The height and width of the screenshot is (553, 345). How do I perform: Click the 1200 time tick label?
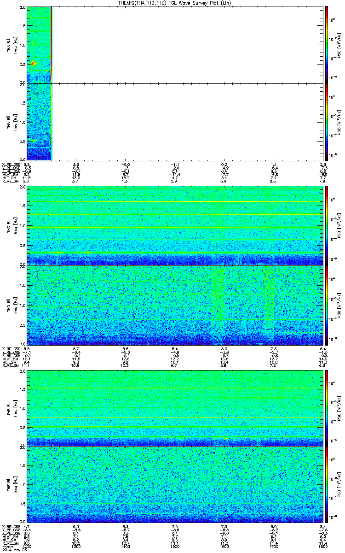pyautogui.click(x=27, y=547)
